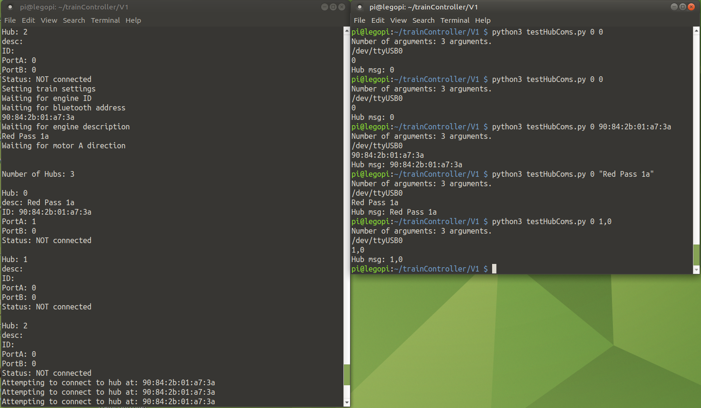
Task: Open the Edit menu in the left terminal
Action: 28,20
